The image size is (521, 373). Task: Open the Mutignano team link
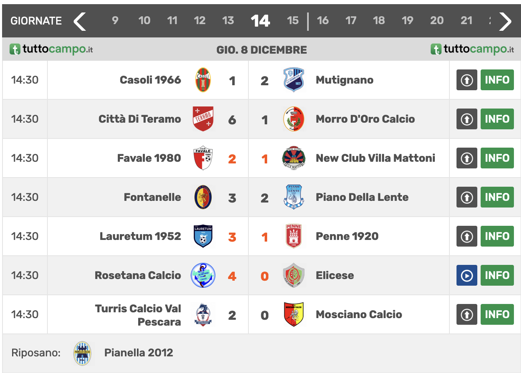pos(345,80)
